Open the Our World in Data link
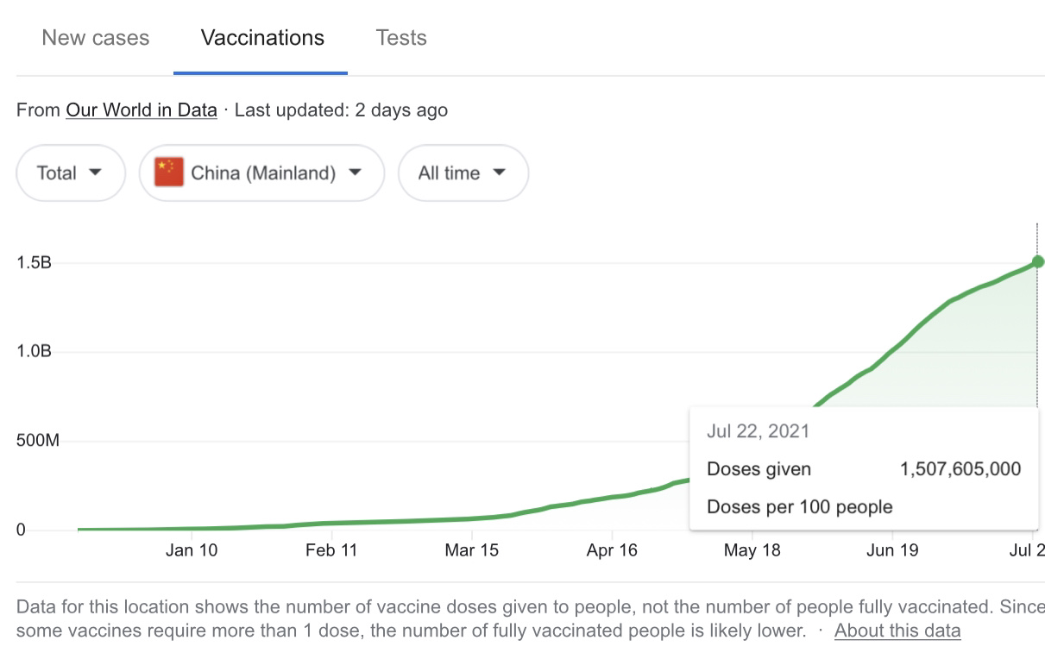The image size is (1045, 659). 142,110
